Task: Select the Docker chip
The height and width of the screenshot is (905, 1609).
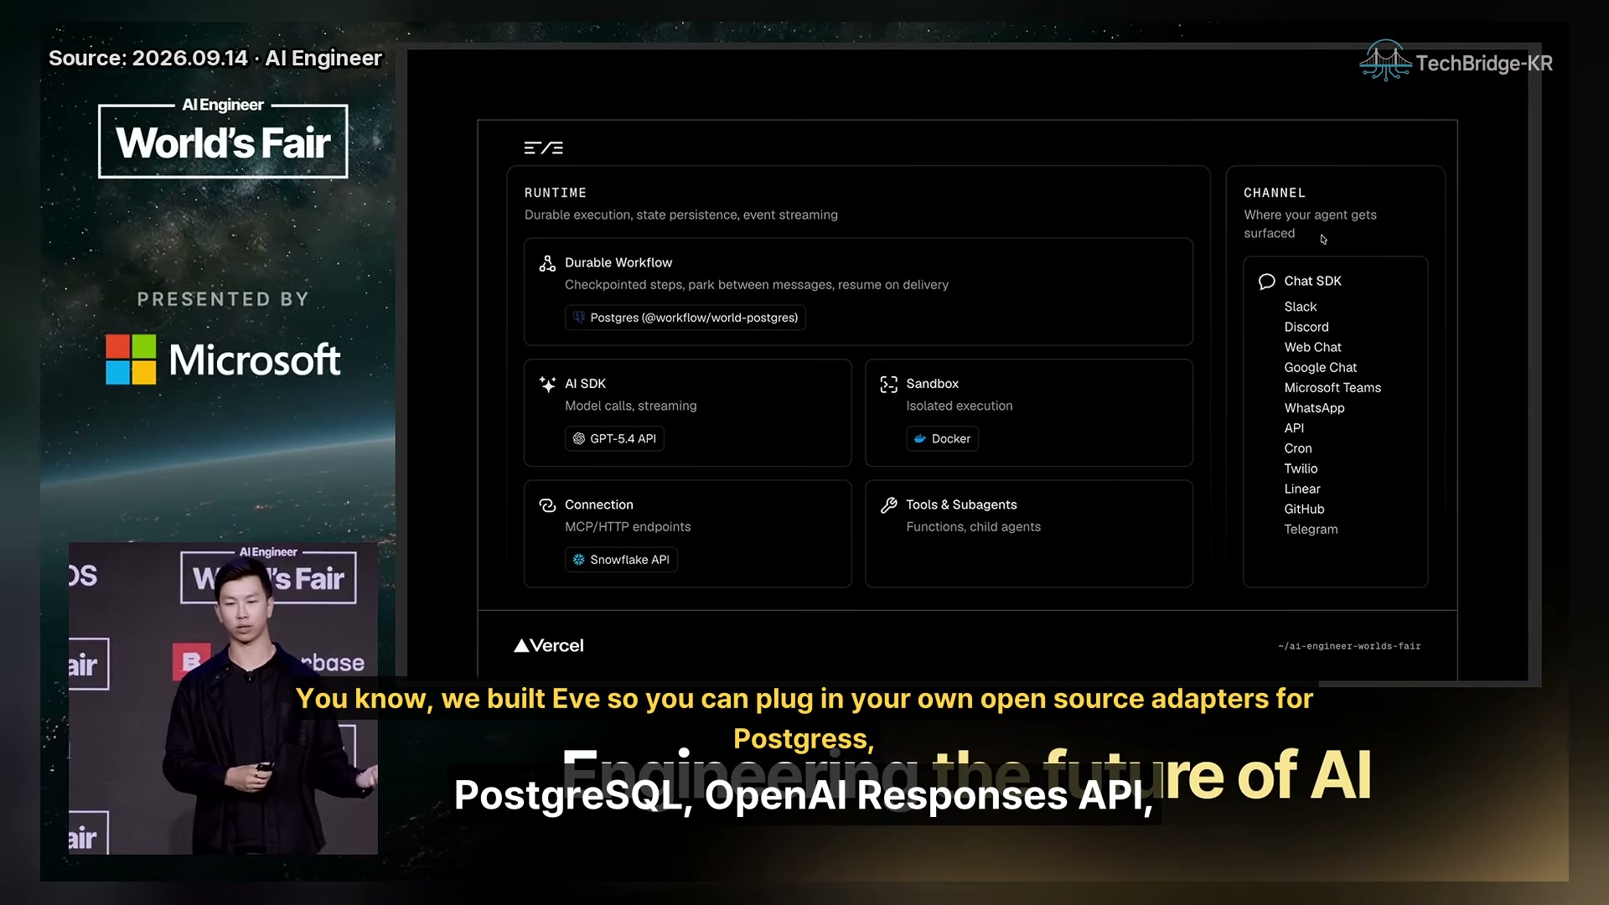Action: point(942,439)
